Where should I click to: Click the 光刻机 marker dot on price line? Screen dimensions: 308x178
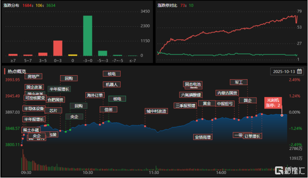pos(282,115)
